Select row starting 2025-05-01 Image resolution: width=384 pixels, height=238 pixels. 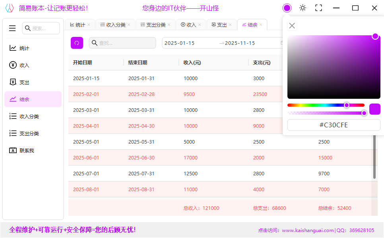tap(220, 142)
